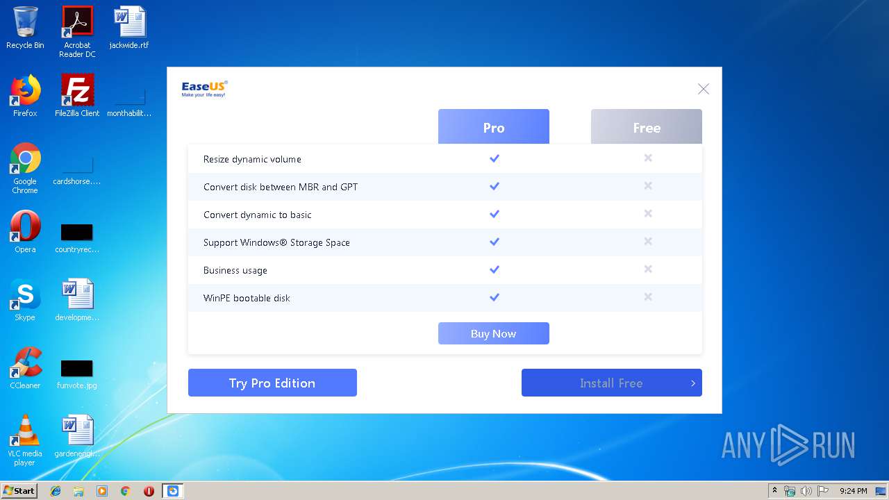The height and width of the screenshot is (500, 889).
Task: Click the Free X mark for Convert disk between MBR and GPT
Action: pyautogui.click(x=648, y=185)
